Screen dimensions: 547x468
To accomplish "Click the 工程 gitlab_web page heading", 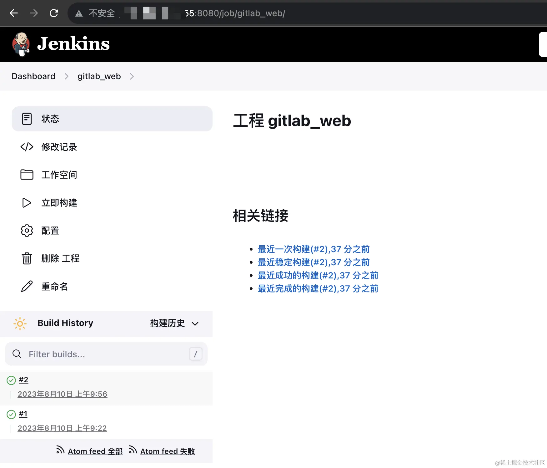I will 292,121.
